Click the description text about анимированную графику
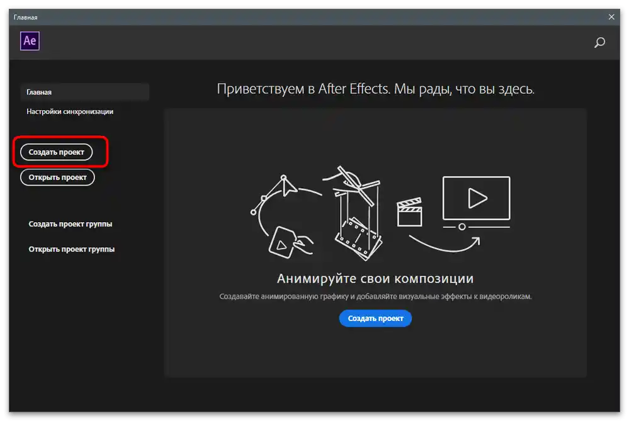Viewport: 629px width, 421px height. coord(375,296)
